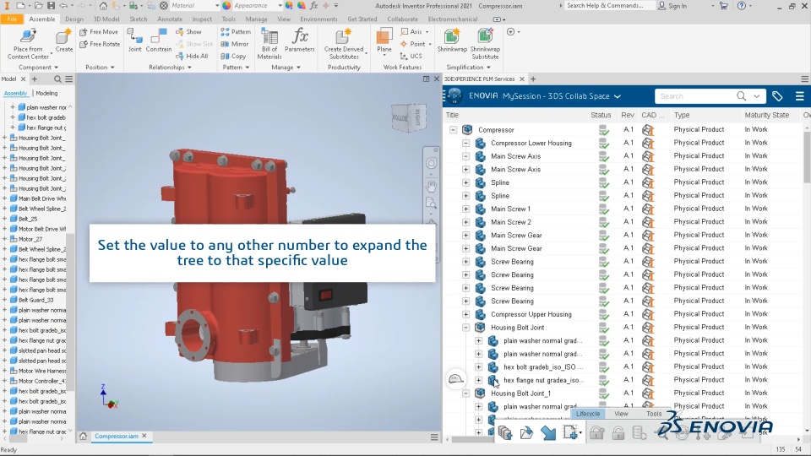
Task: Switch to the 3D Model ribbon tab
Action: click(106, 19)
